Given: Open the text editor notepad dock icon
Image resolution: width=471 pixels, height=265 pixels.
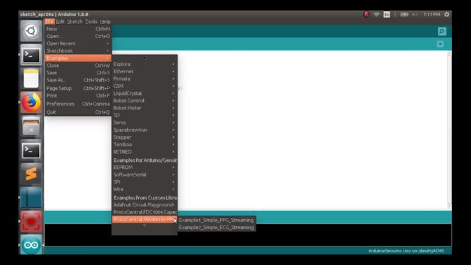Looking at the screenshot, I should [x=31, y=78].
